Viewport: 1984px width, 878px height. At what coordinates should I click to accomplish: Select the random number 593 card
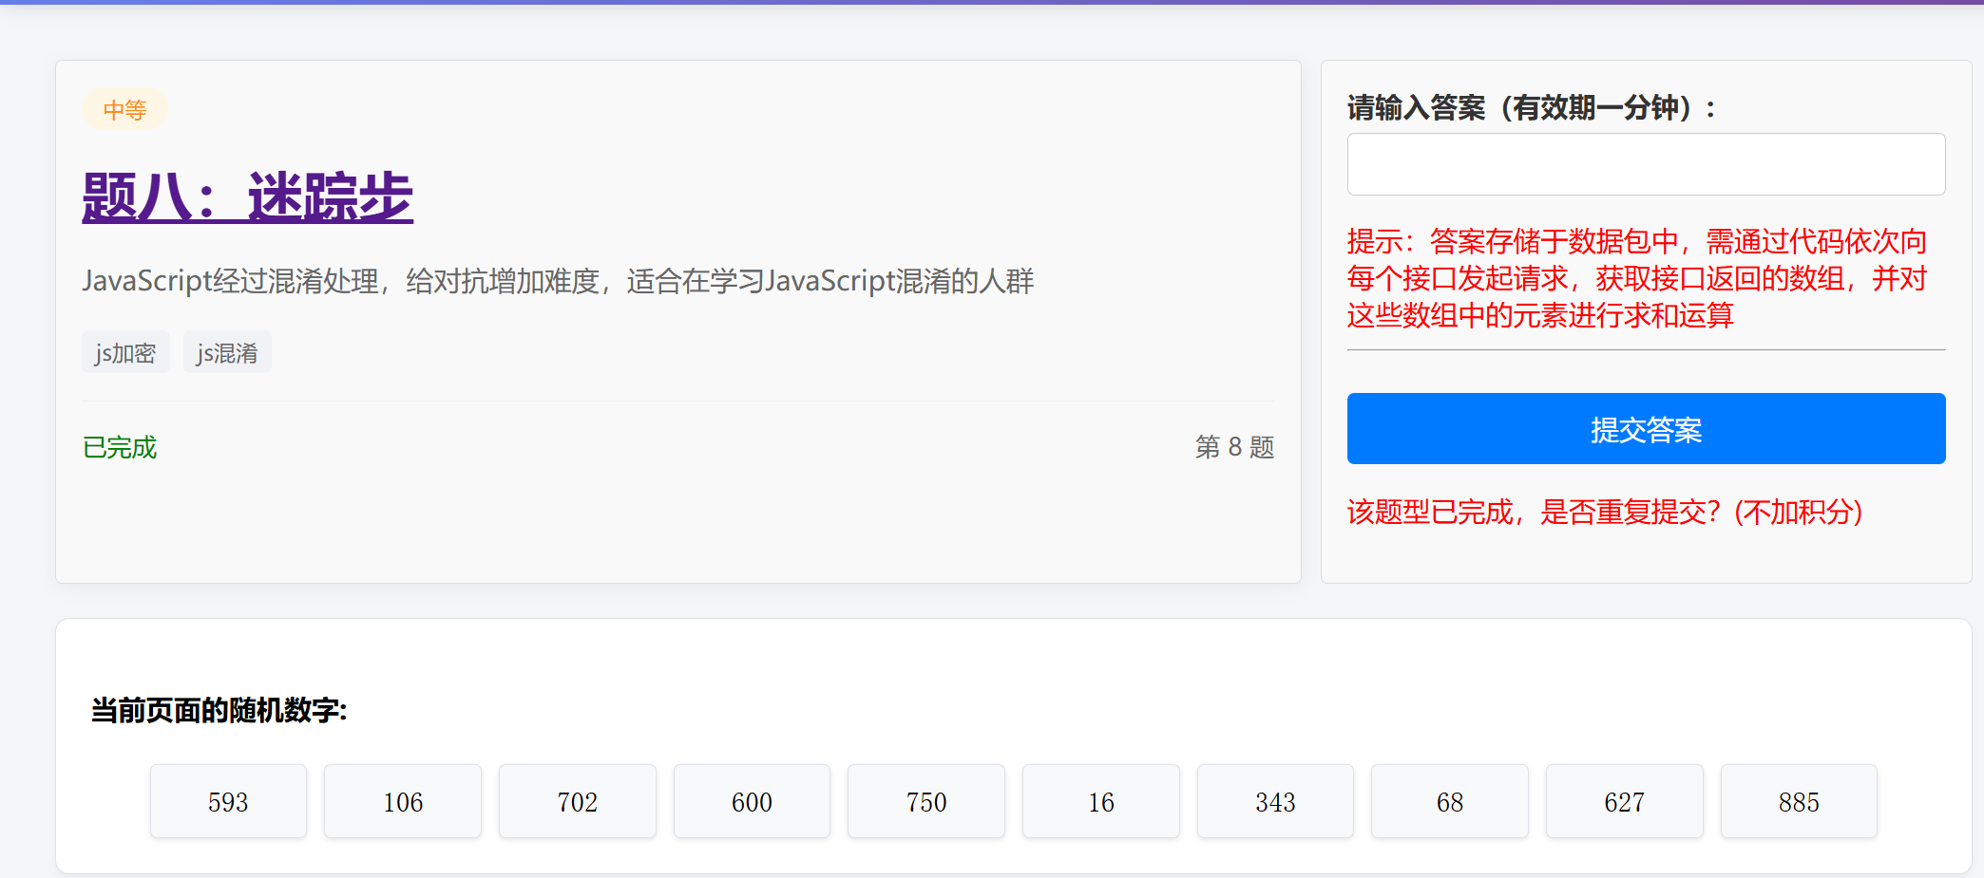pyautogui.click(x=228, y=800)
